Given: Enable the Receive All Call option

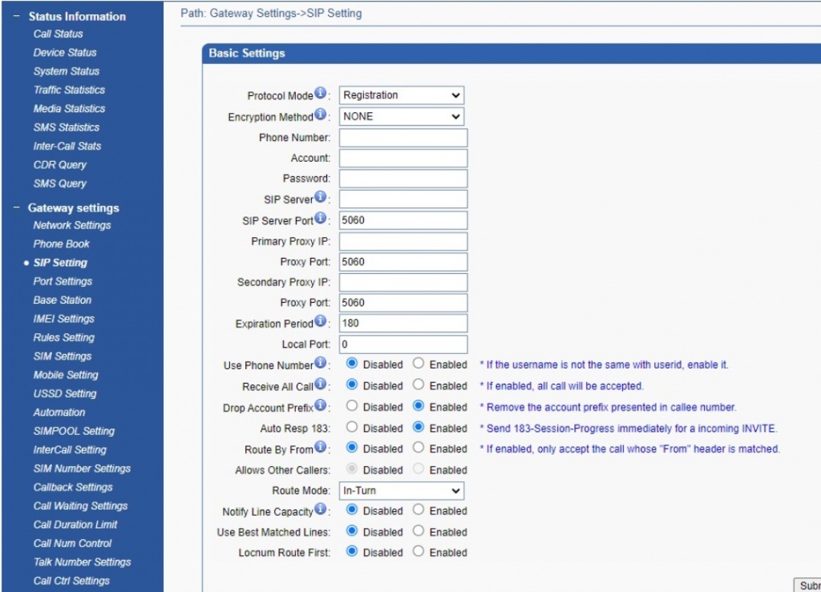Looking at the screenshot, I should 419,385.
